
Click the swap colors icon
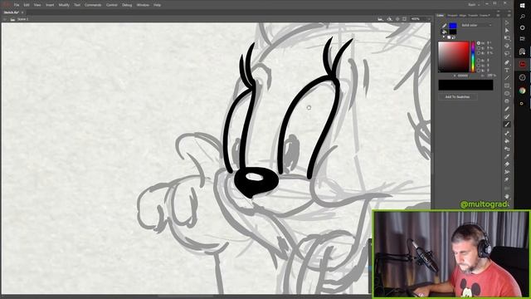click(454, 37)
